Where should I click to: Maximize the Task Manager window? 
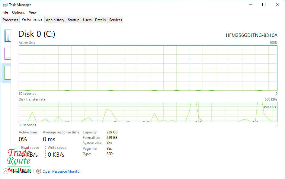click(264, 5)
